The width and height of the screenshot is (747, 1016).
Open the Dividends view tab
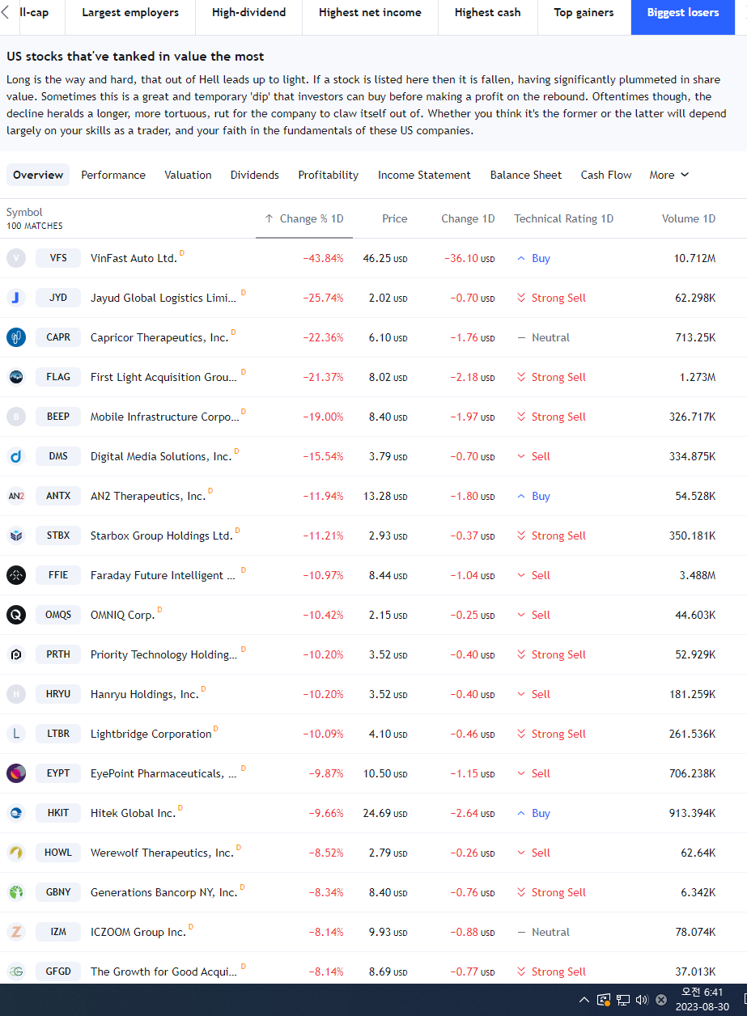(x=255, y=175)
